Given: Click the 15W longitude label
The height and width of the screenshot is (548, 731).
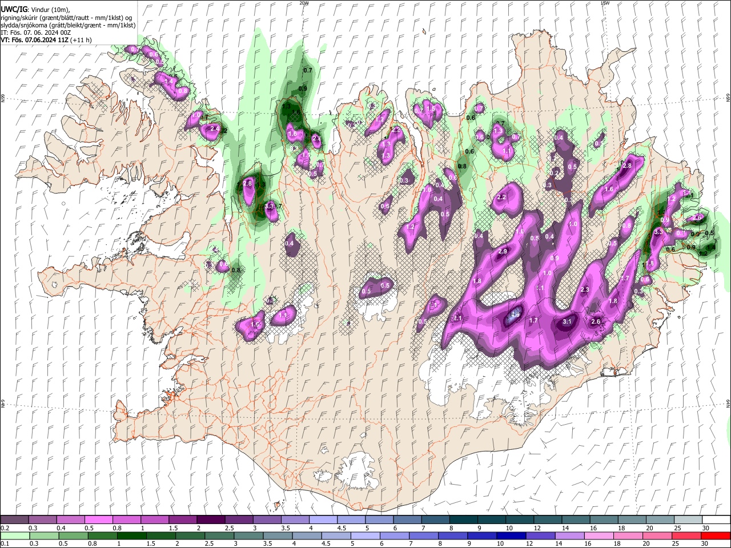Looking at the screenshot, I should pyautogui.click(x=605, y=3).
